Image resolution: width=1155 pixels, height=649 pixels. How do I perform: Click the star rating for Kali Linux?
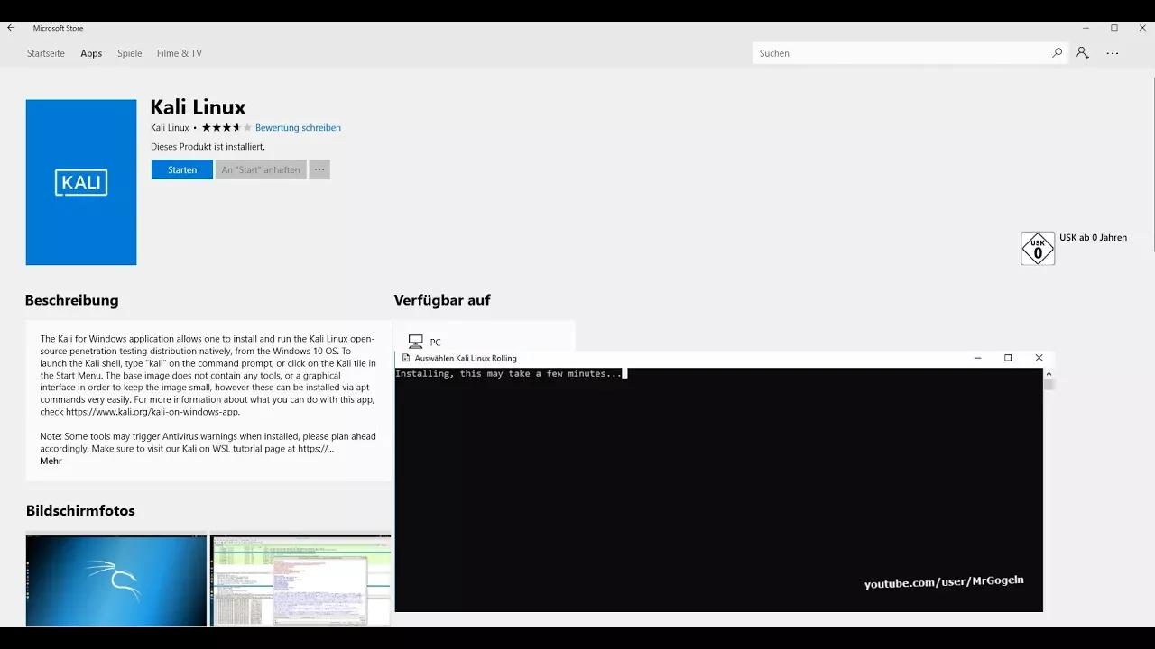(226, 128)
